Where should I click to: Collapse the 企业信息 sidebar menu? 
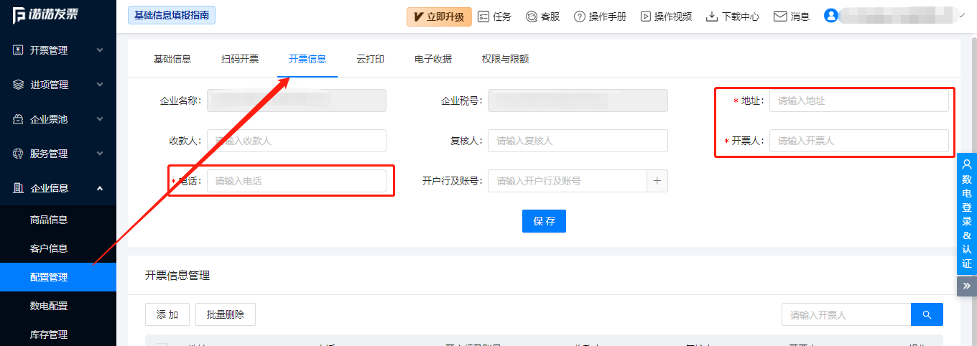coord(57,188)
